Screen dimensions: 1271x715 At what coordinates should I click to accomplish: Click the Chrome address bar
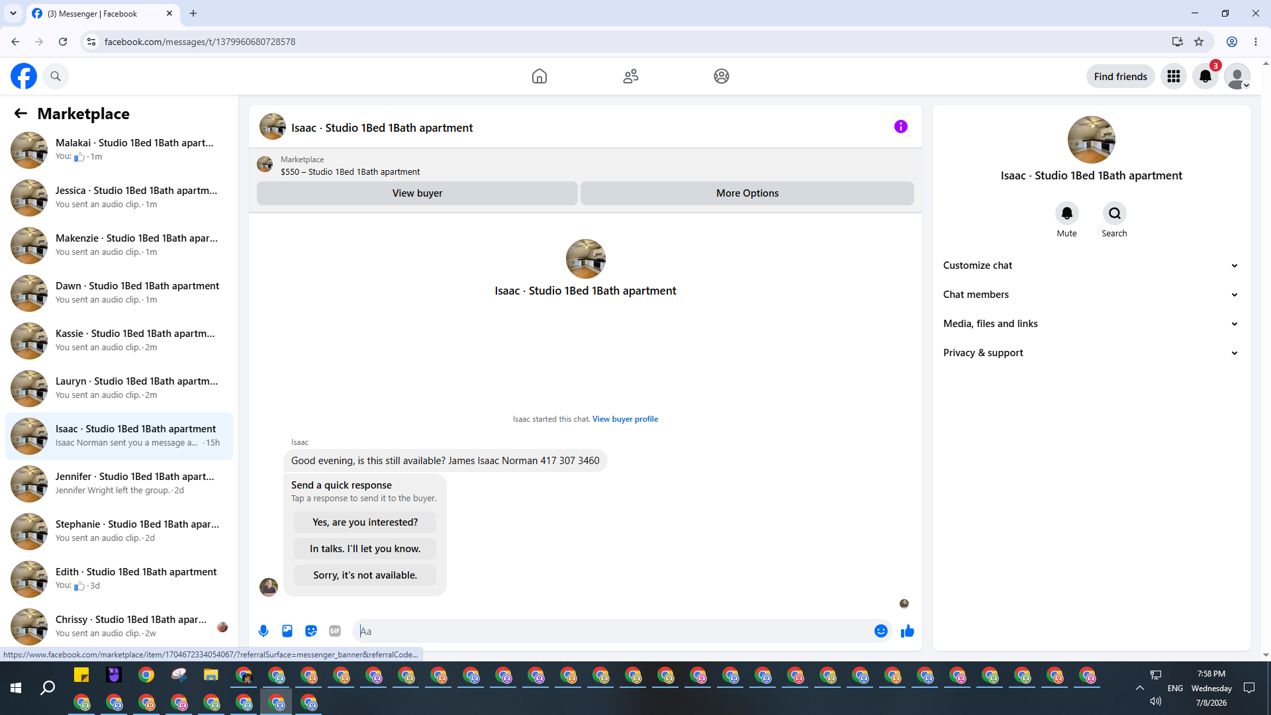click(x=629, y=42)
